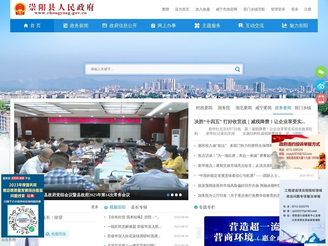Select the 网上办事 checkmark icon
The image size is (328, 246).
click(153, 25)
